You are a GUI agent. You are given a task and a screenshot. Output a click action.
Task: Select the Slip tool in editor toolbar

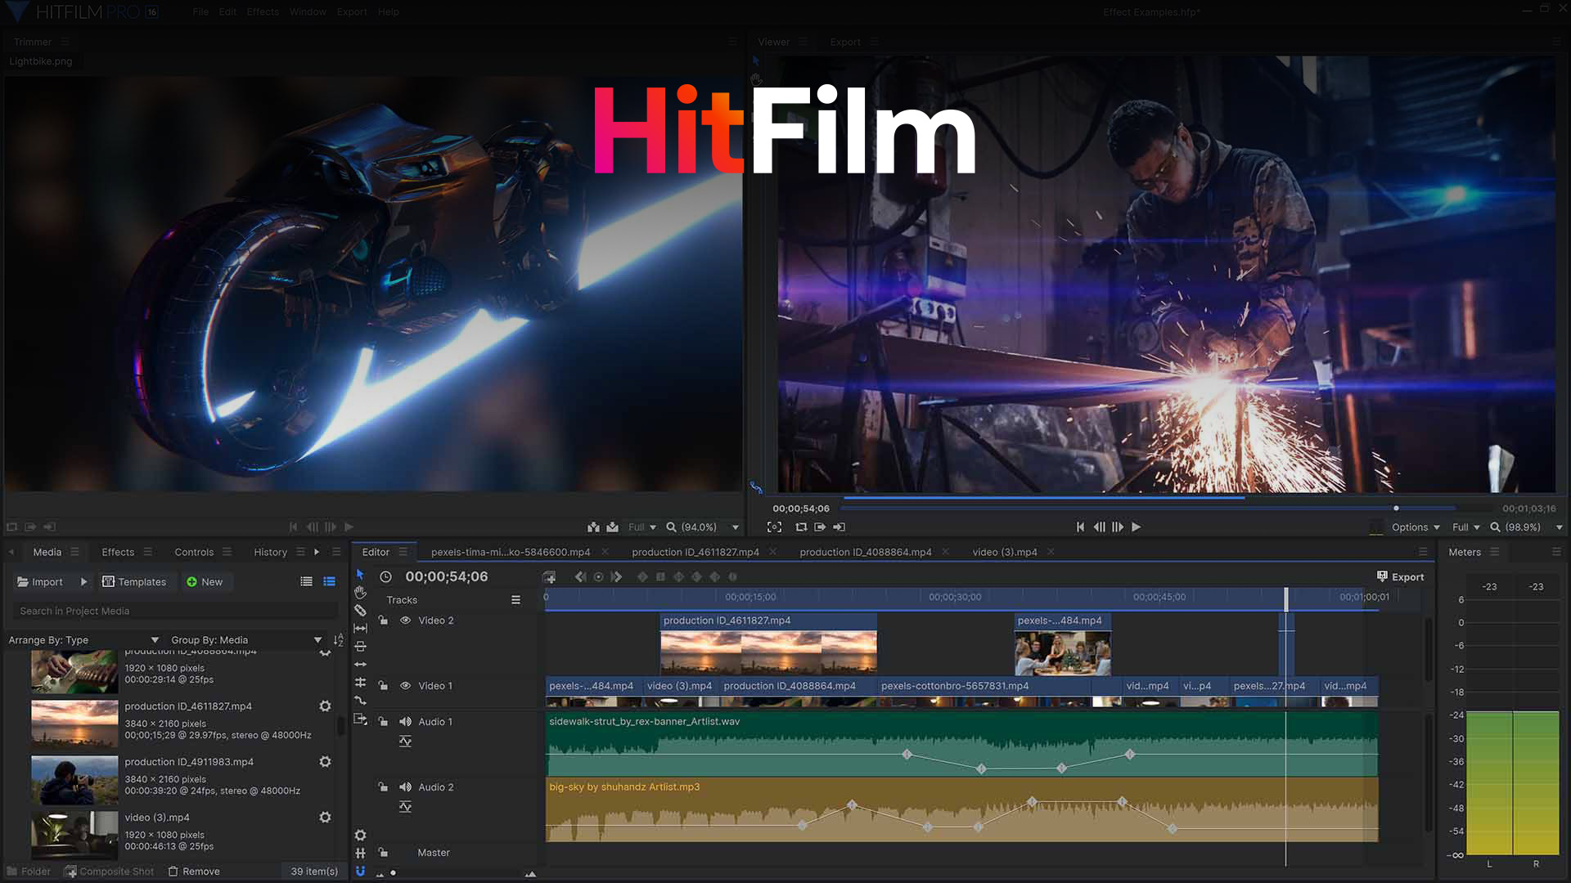coord(360,628)
